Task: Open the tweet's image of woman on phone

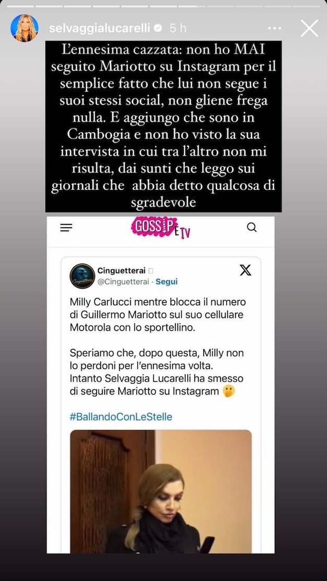Action: (161, 491)
